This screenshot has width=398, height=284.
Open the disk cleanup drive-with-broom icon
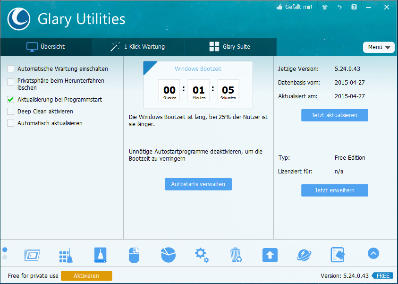pyautogui.click(x=100, y=255)
